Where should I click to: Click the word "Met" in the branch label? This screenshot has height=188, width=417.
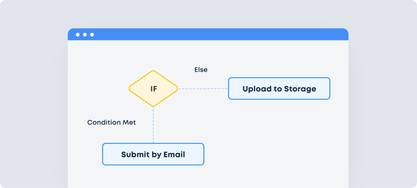129,123
